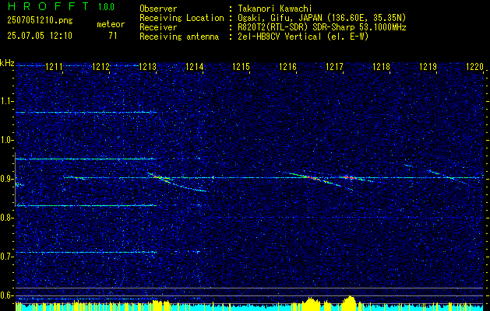This screenshot has width=490, height=311.
Task: Click the 1214 time marker
Action: tap(195, 66)
